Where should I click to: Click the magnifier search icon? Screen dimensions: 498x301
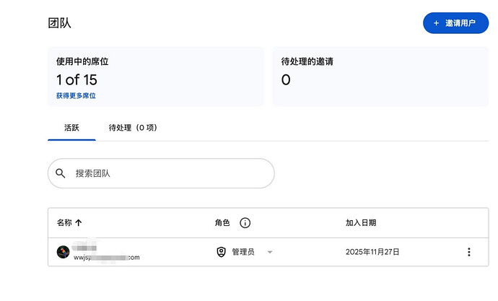click(x=61, y=173)
